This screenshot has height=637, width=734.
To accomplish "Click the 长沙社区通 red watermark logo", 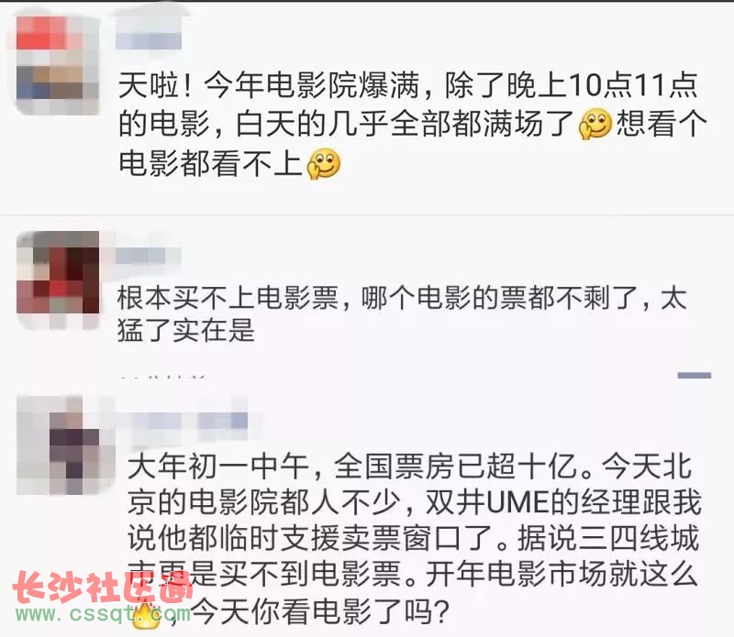I will tap(103, 587).
